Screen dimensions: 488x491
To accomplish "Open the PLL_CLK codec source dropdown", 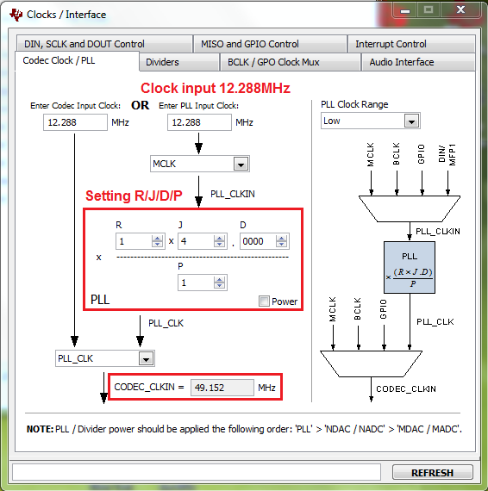I will pyautogui.click(x=146, y=358).
